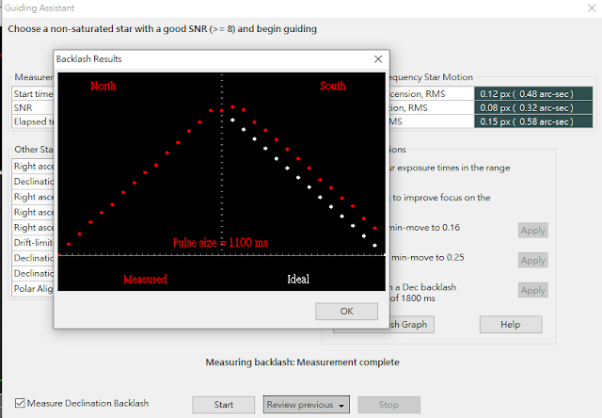The image size is (602, 418).
Task: Click the Drift-limit row label
Action: pos(34,243)
